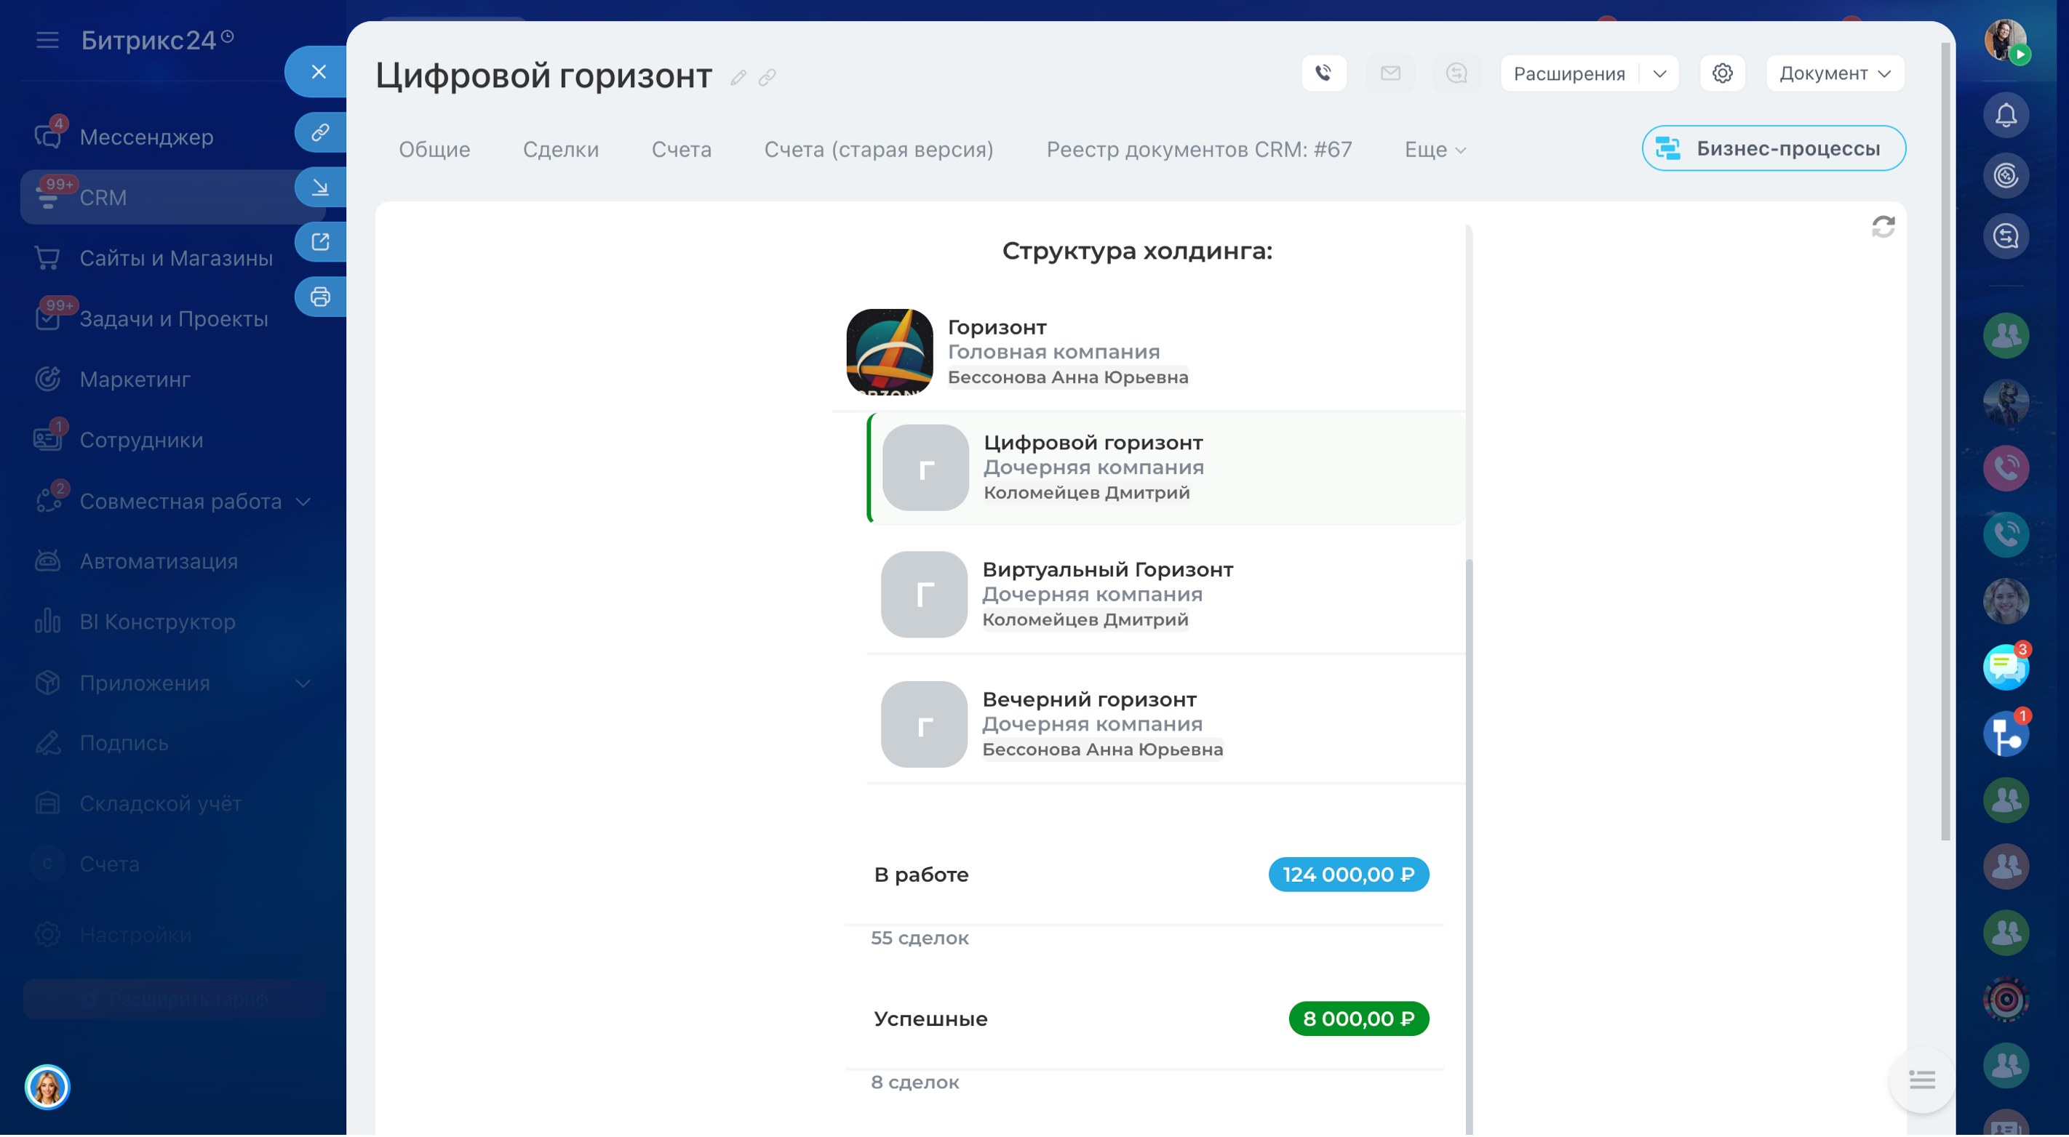Open Виртуальный Горизонт company entry
Viewport: 2069px width, 1137px height.
click(1107, 569)
